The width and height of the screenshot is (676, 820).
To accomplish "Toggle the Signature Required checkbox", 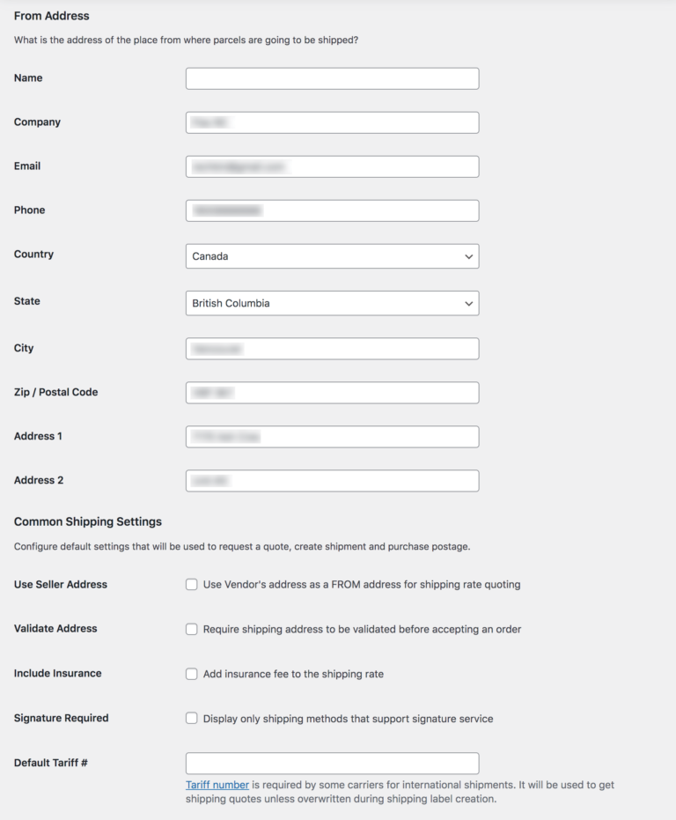I will coord(191,718).
